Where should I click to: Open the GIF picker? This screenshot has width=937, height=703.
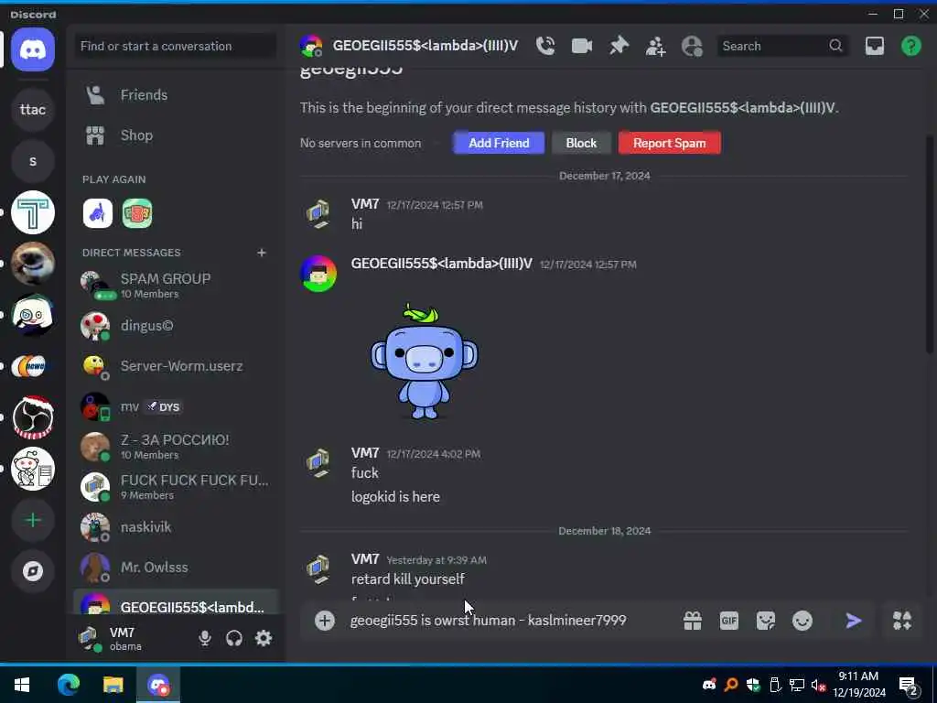click(729, 621)
